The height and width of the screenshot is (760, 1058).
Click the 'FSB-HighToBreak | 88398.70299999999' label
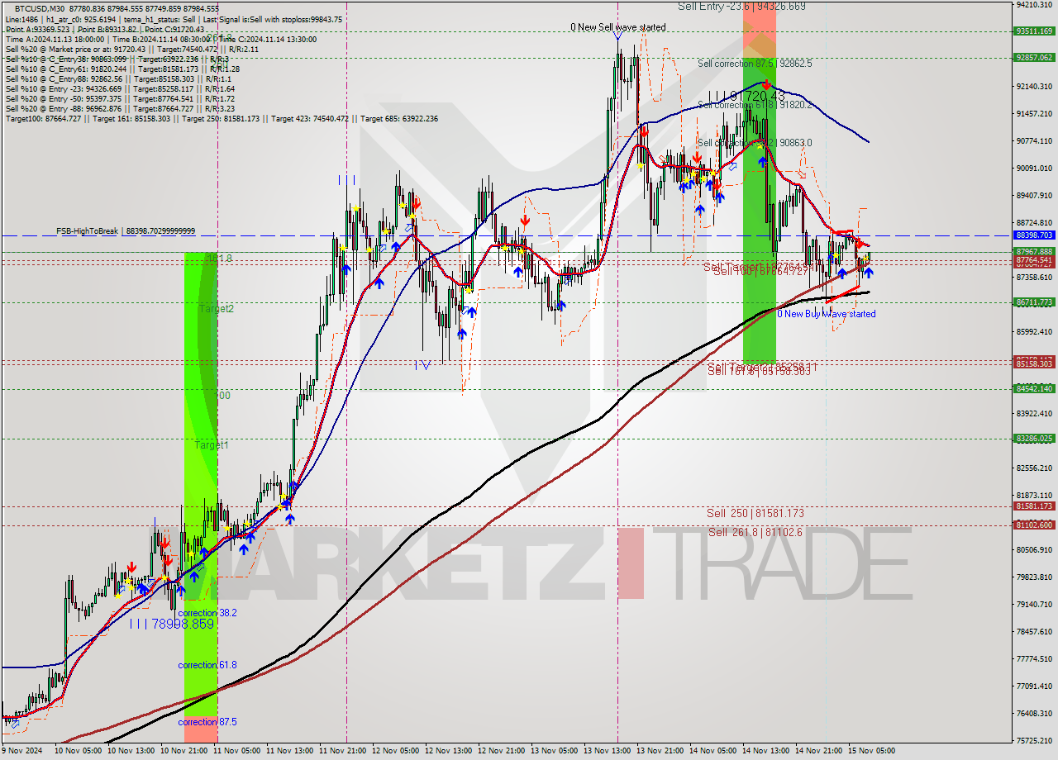126,231
